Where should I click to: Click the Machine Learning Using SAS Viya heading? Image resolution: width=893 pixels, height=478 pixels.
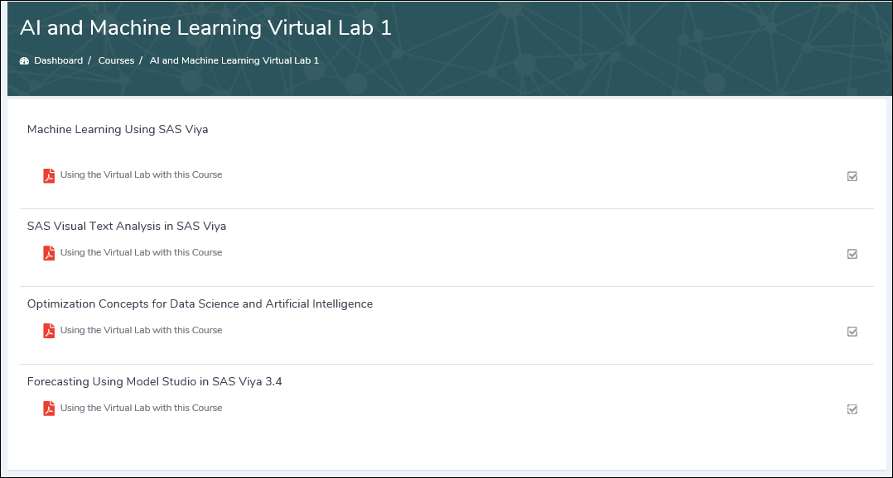point(118,130)
